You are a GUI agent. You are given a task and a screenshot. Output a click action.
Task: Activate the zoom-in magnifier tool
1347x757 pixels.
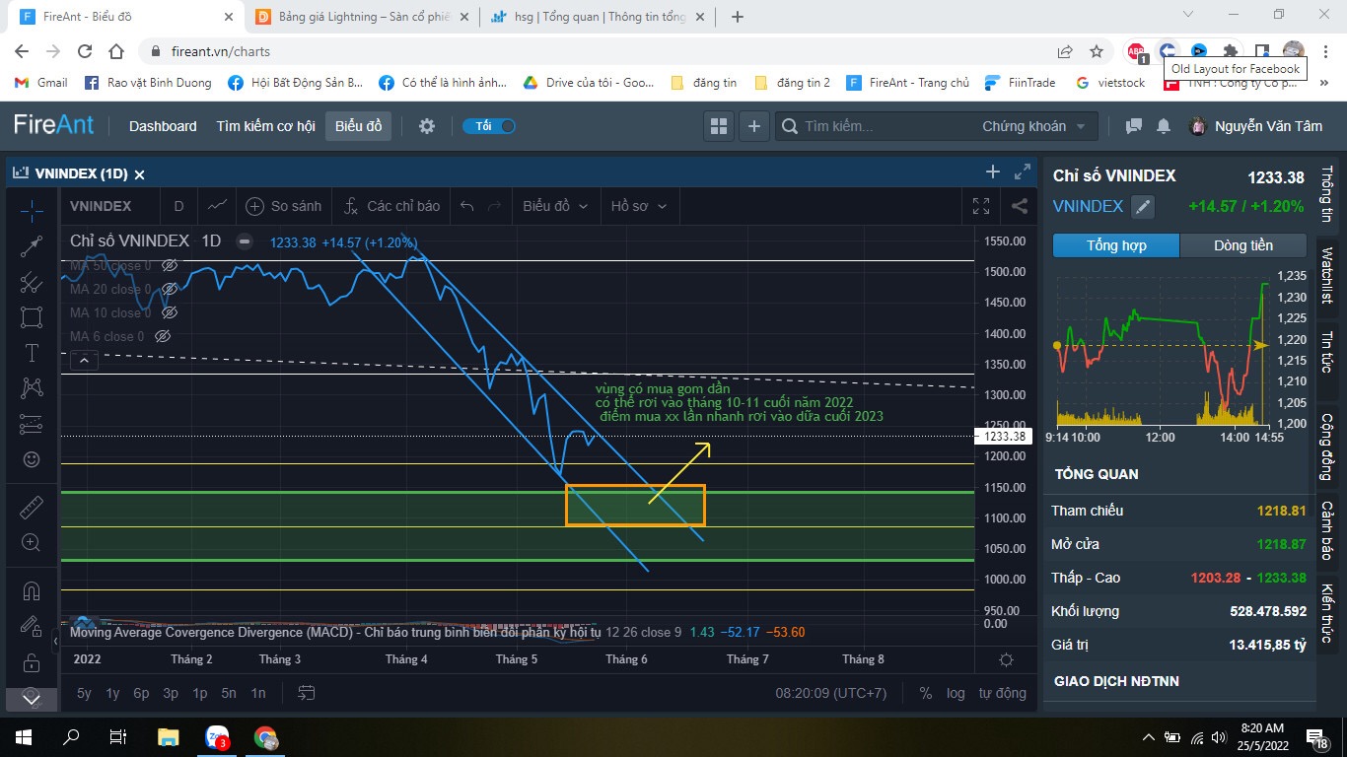click(x=32, y=542)
